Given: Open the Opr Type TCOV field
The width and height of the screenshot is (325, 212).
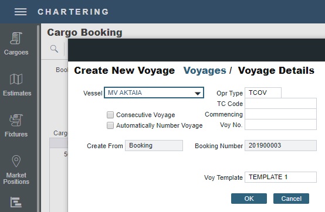Looking at the screenshot, I should [x=263, y=93].
